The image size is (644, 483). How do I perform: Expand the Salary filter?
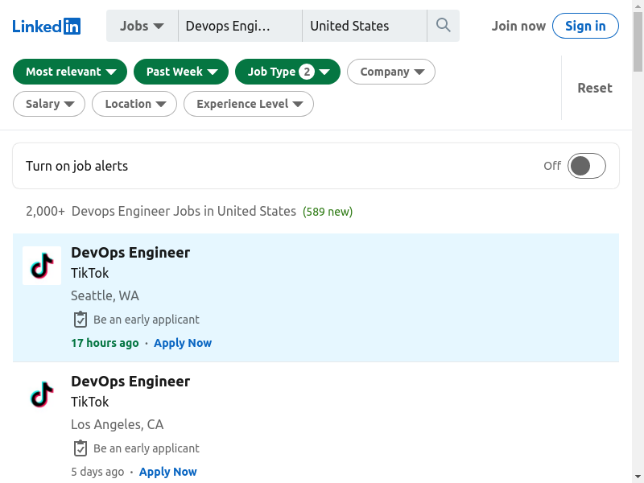(49, 104)
